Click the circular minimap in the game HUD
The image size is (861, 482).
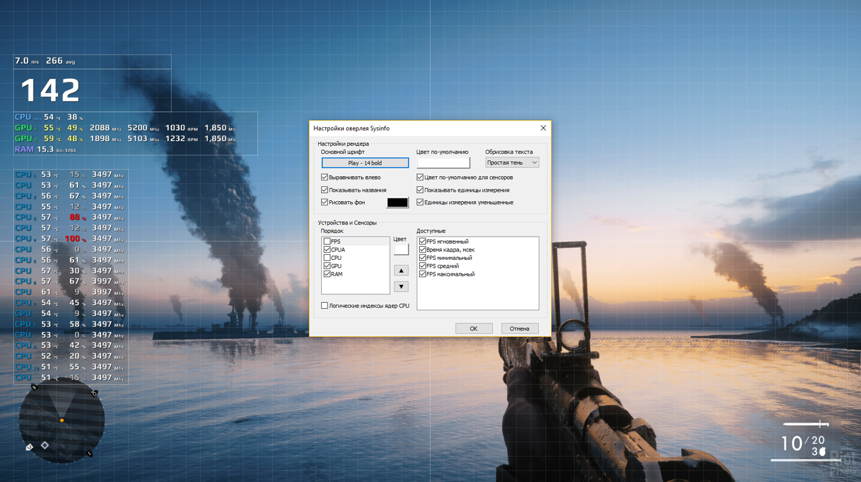click(62, 420)
